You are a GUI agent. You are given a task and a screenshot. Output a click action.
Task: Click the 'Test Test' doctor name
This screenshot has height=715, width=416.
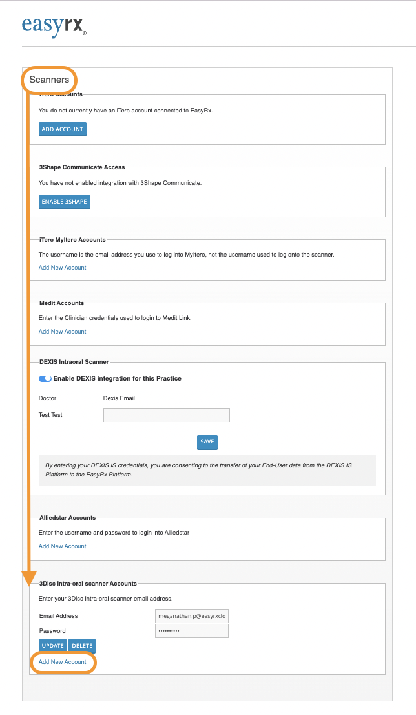pyautogui.click(x=50, y=415)
